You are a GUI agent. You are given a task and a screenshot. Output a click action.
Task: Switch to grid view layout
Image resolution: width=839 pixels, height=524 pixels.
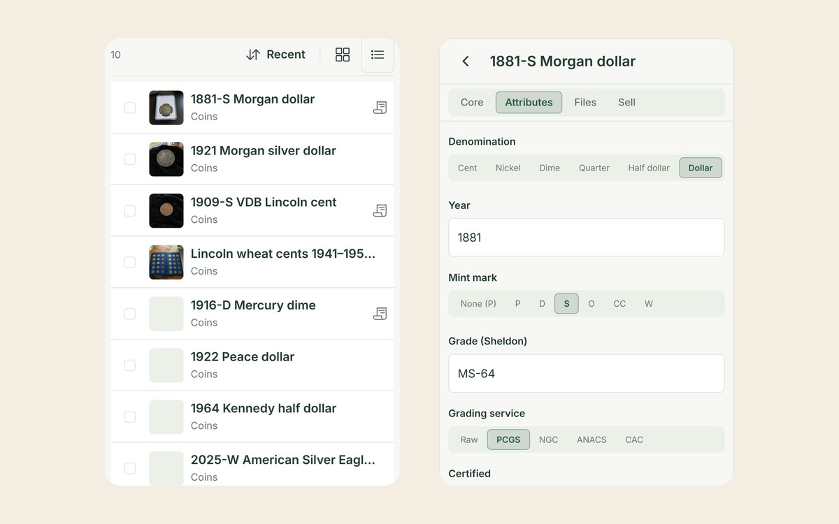point(343,54)
